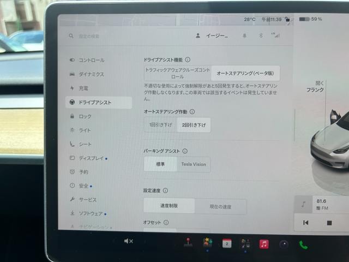Set speed setting to 現在の速度
Viewport: 349px width, 262px height.
click(x=220, y=207)
